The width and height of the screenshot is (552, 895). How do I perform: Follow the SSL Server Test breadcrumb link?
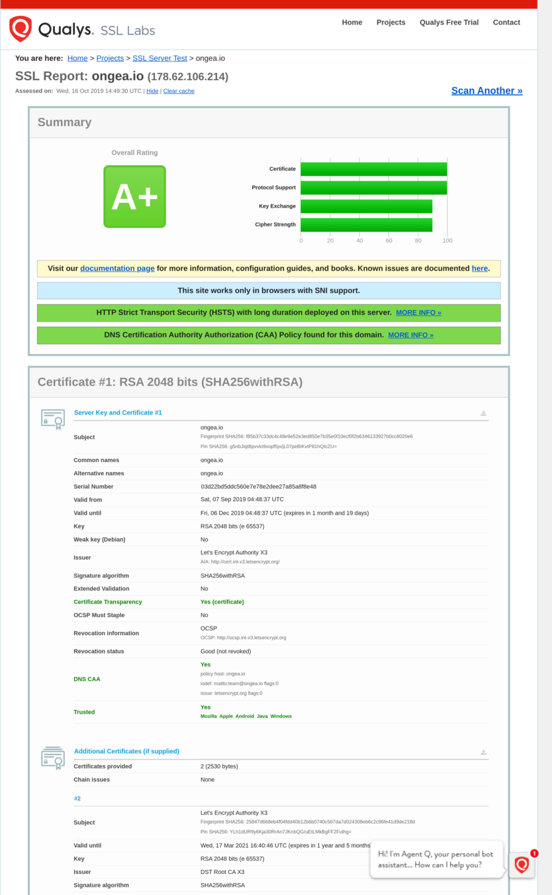(160, 58)
